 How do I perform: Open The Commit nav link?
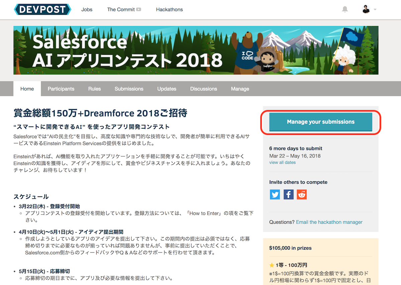121,9
